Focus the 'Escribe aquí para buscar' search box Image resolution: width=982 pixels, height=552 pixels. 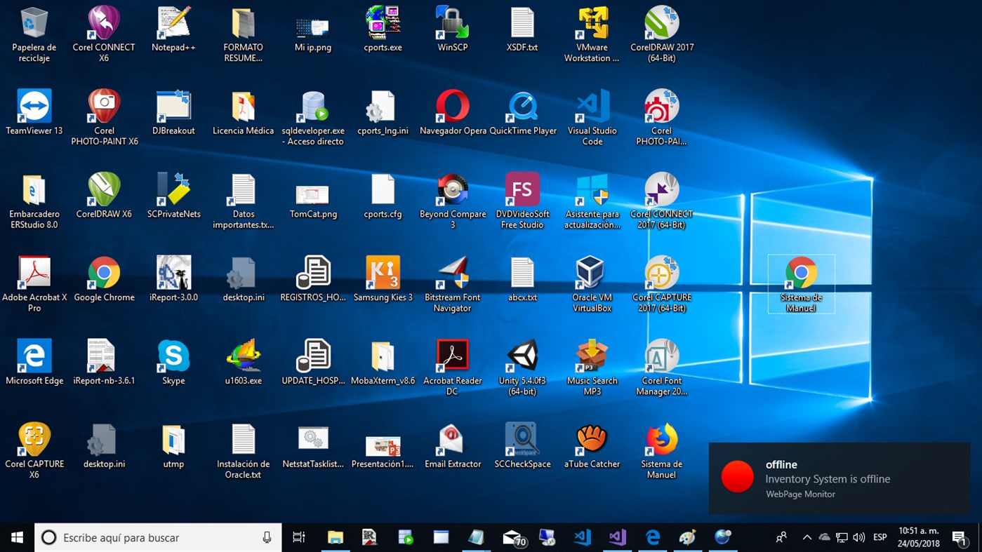158,537
